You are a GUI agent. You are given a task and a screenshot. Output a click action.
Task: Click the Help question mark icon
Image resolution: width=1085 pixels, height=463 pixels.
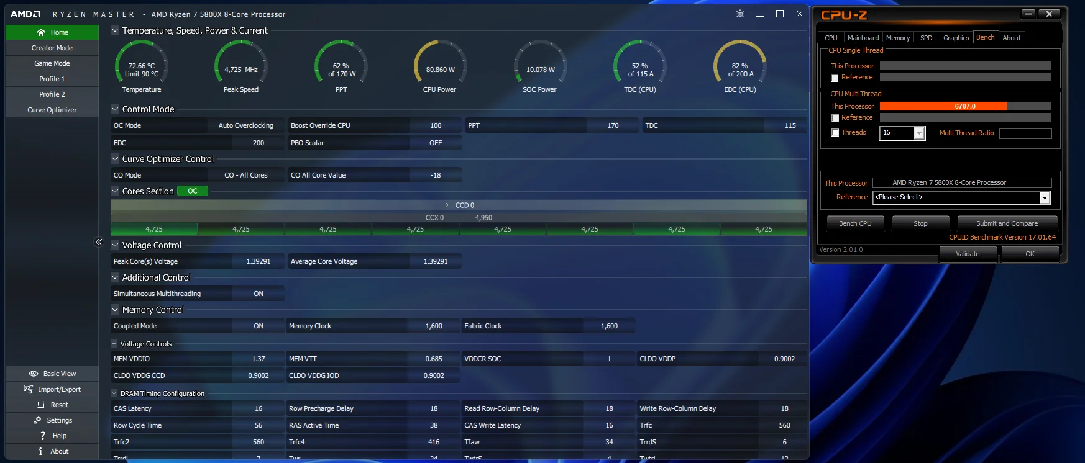pyautogui.click(x=42, y=436)
